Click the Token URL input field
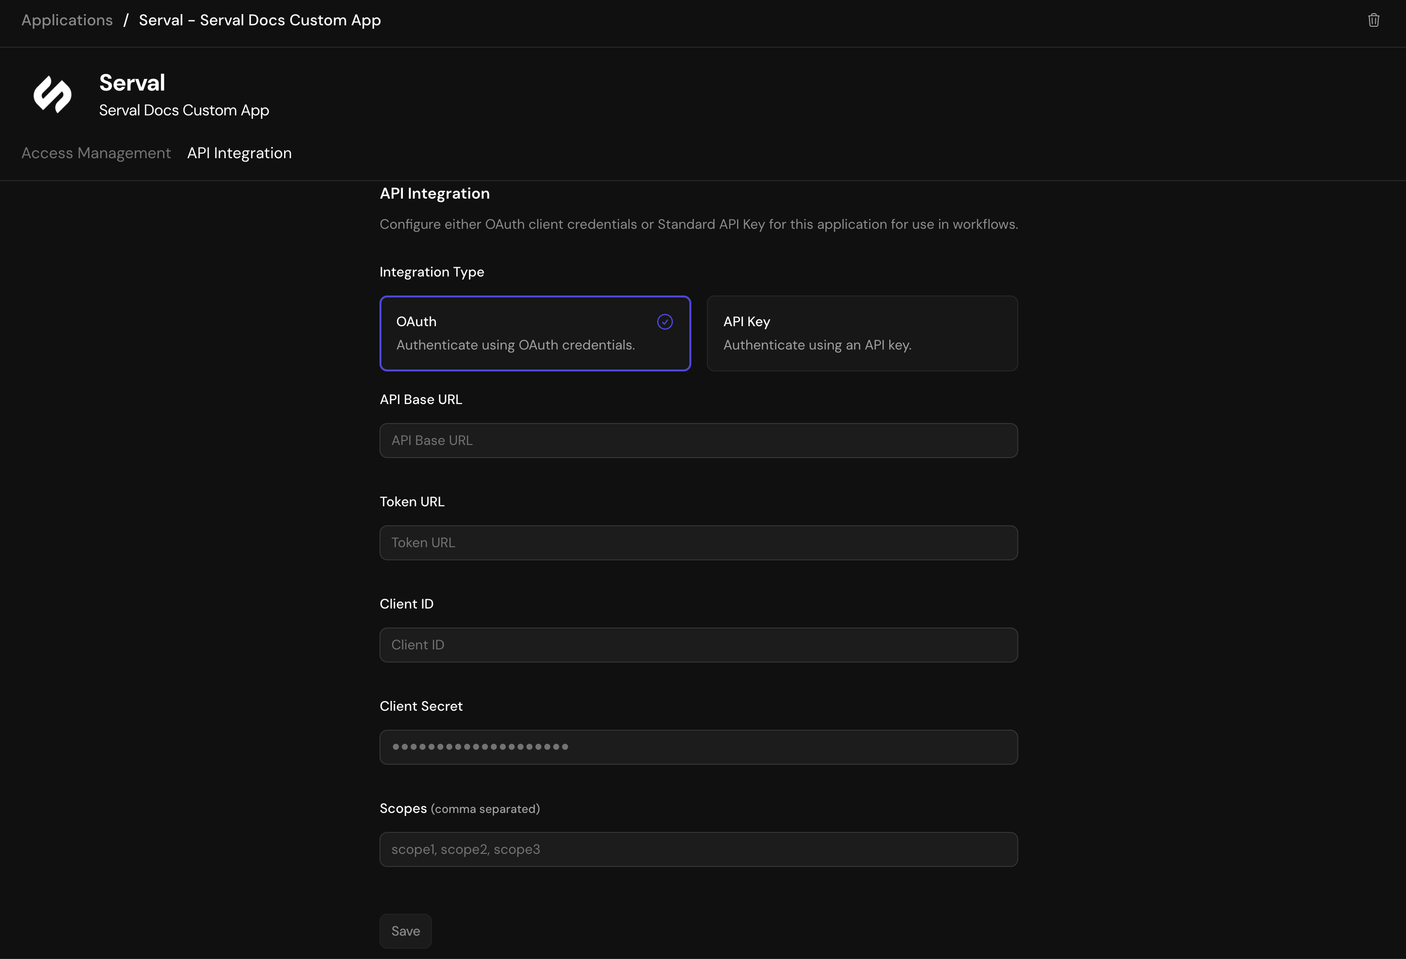 pyautogui.click(x=698, y=542)
